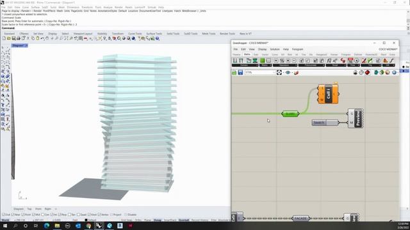Click the four-viewport layout icon in Rhino

pos(81,38)
